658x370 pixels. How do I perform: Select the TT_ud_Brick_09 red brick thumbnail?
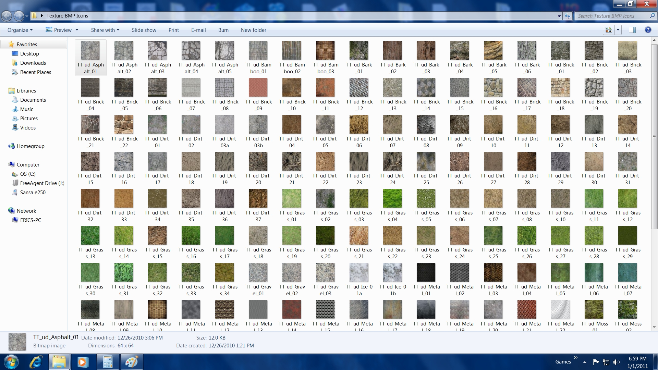click(258, 88)
